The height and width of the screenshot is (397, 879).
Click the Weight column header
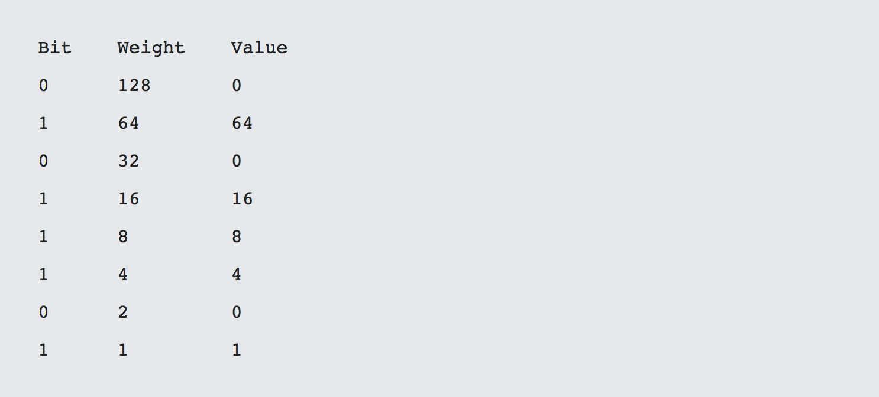pyautogui.click(x=151, y=48)
